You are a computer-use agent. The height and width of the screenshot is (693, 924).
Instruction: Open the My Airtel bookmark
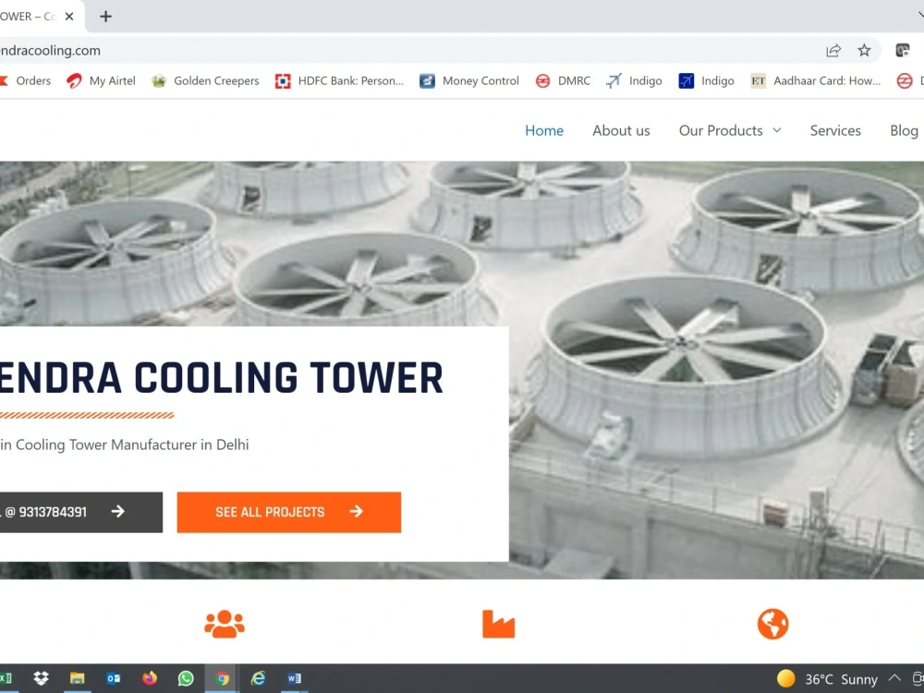coord(101,80)
